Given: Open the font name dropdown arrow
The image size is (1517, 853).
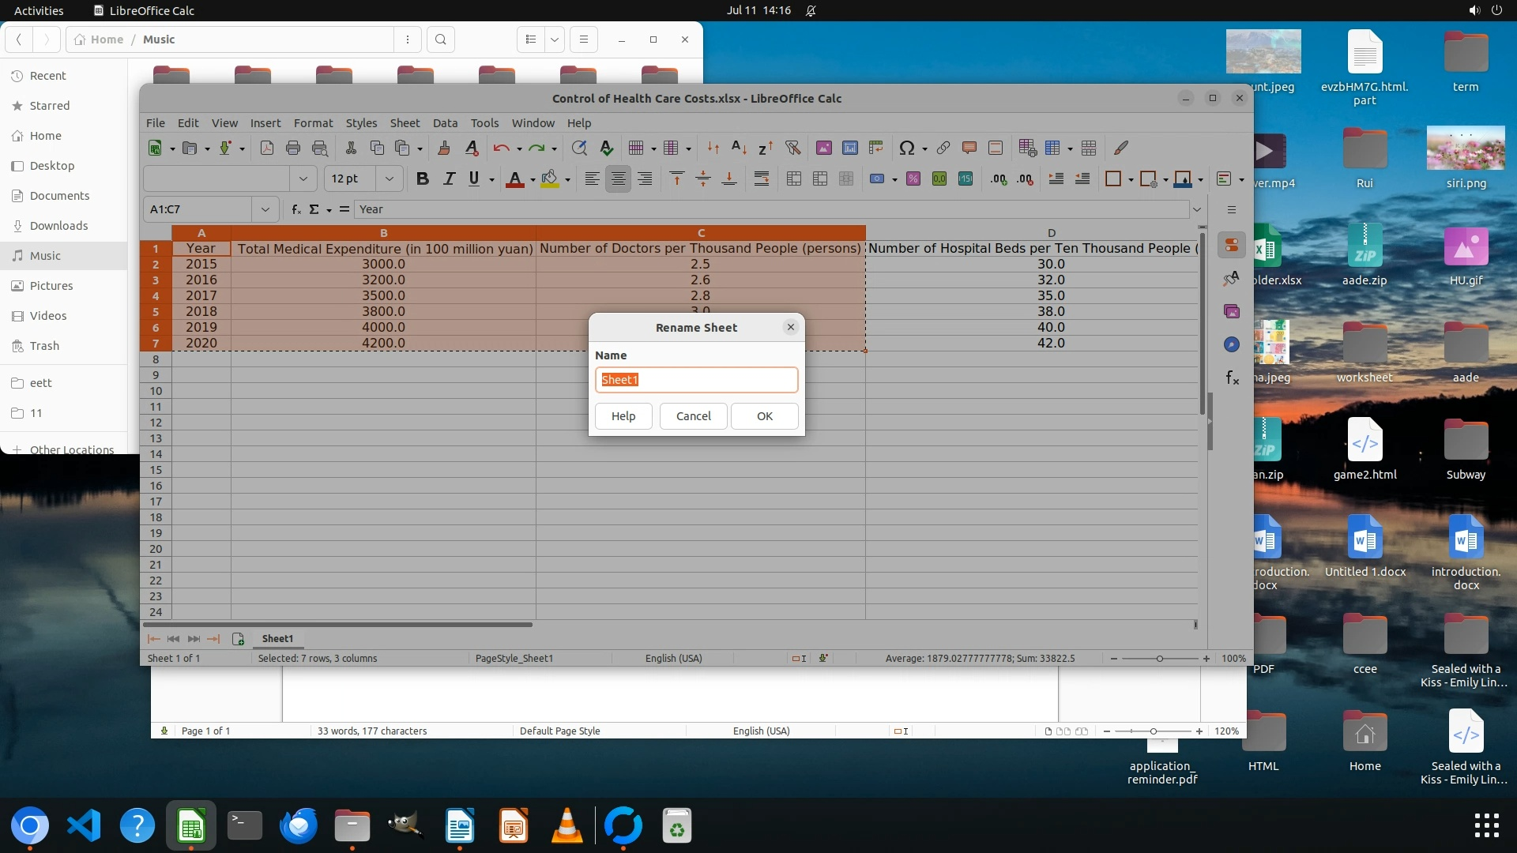Looking at the screenshot, I should tap(303, 178).
